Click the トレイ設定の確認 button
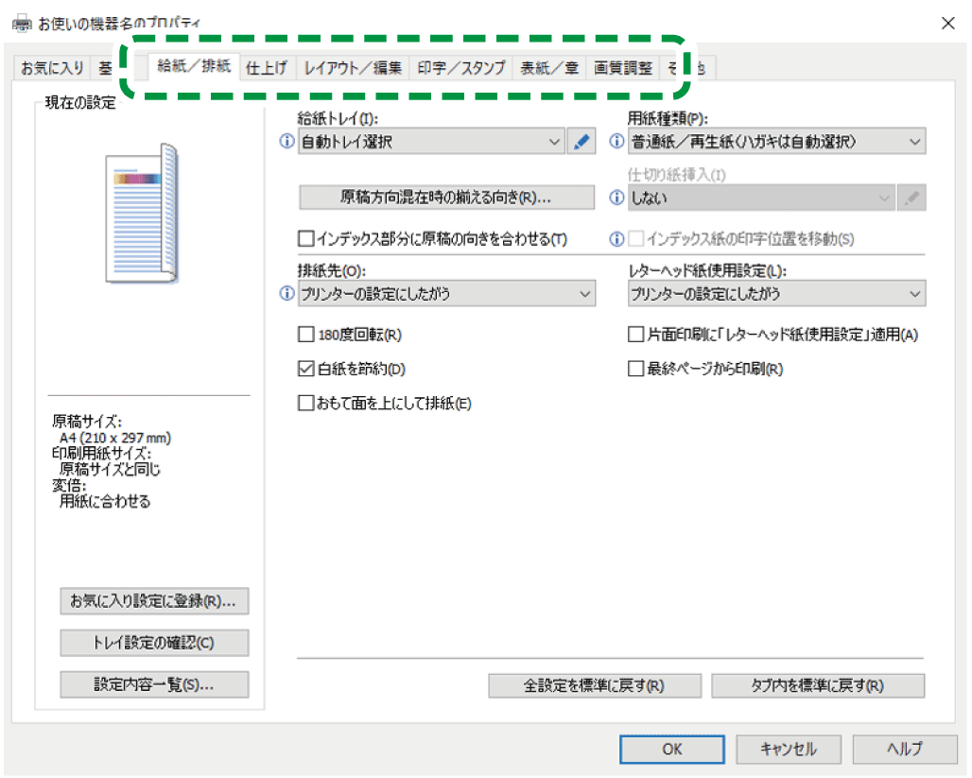This screenshot has height=778, width=972. pos(154,643)
